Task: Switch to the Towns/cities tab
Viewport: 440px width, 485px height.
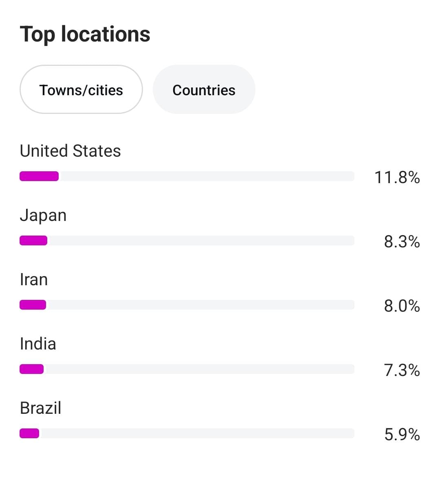Action: coord(81,90)
